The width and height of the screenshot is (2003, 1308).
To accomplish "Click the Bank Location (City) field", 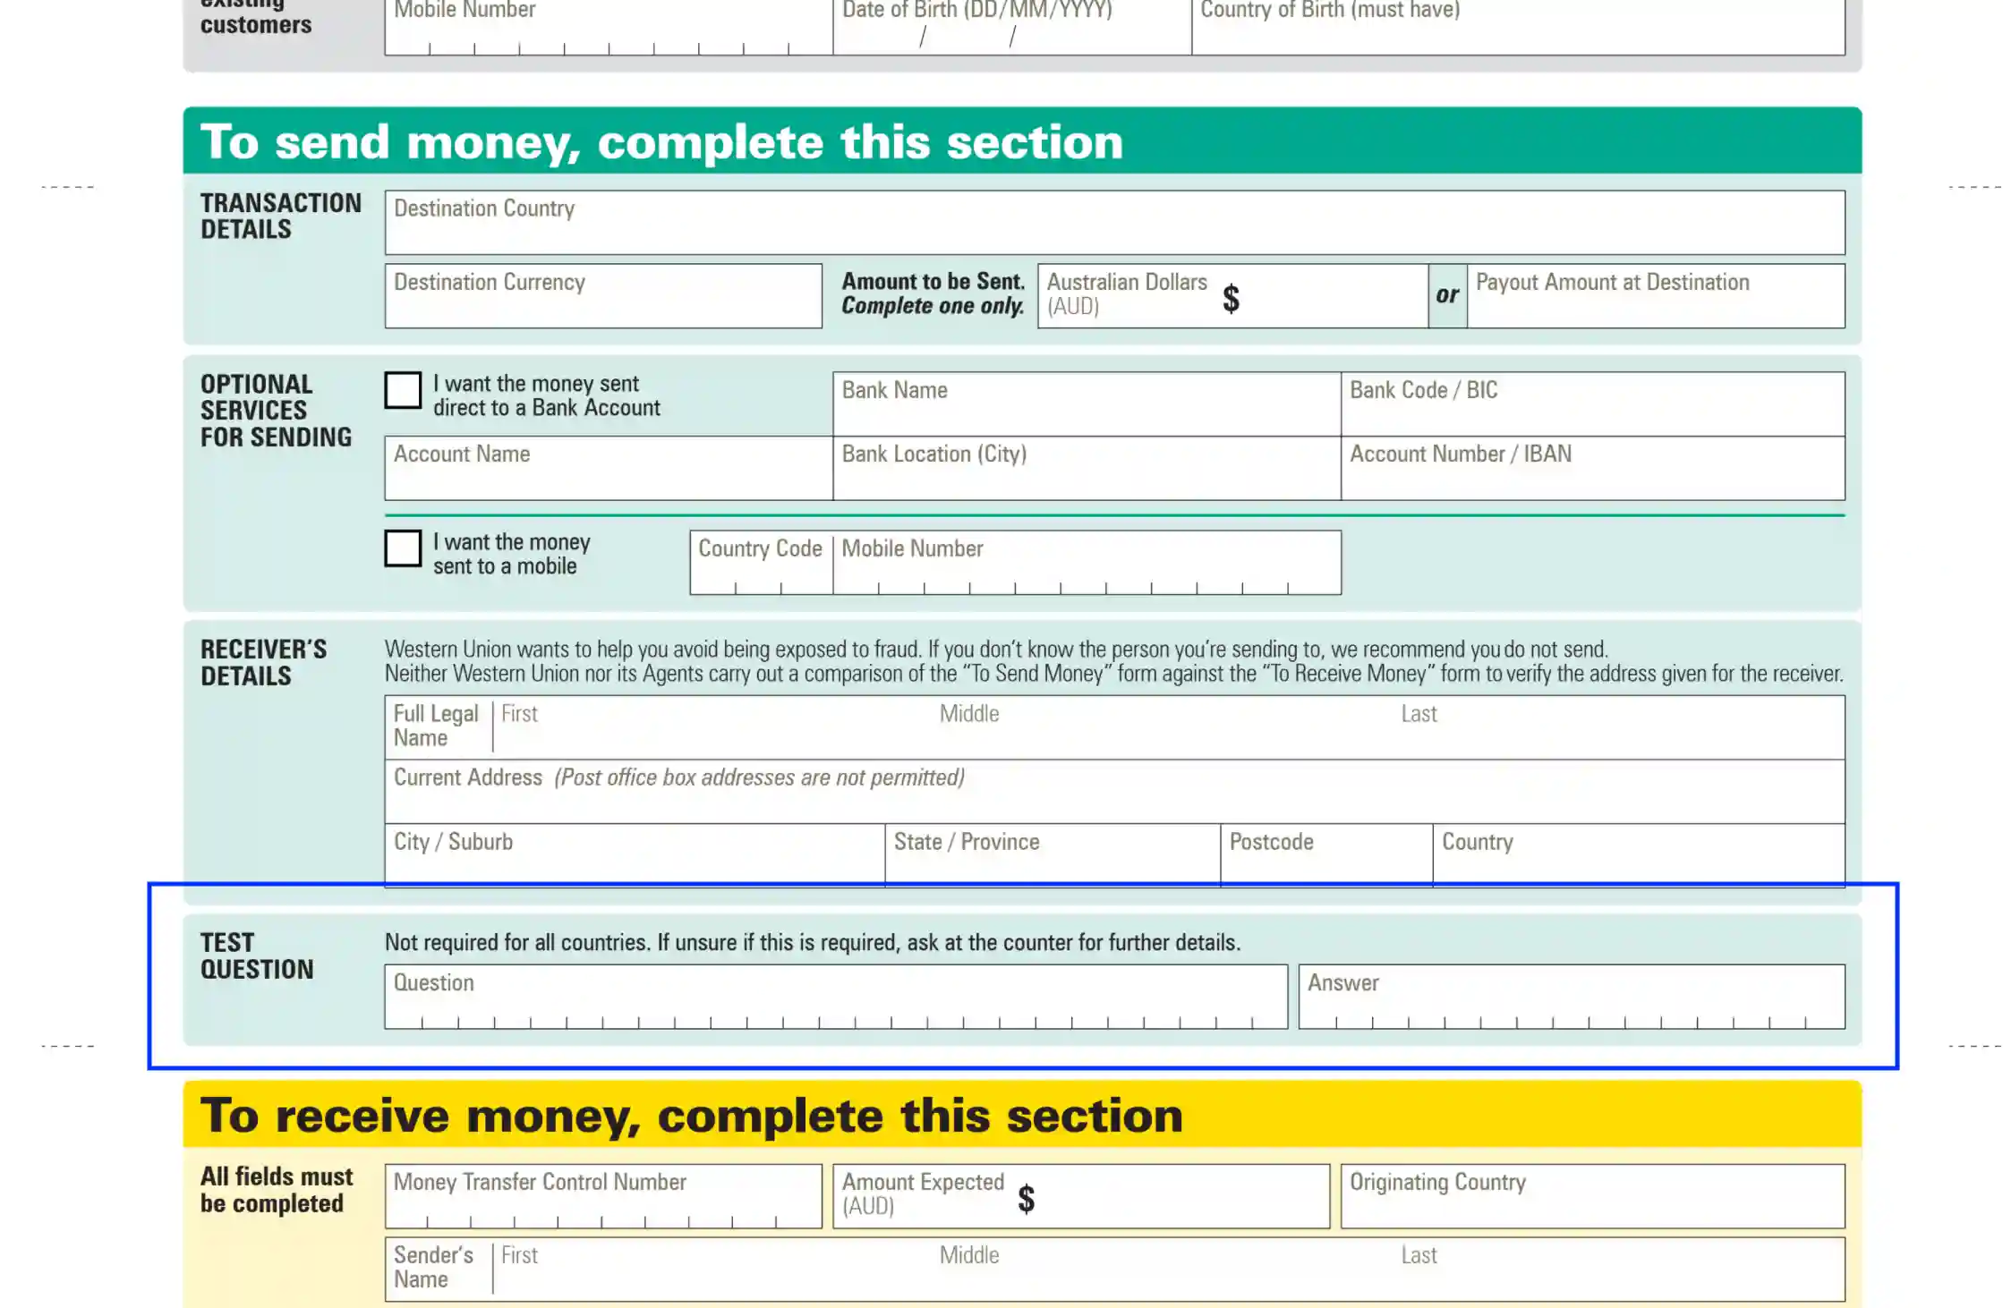I will [1087, 469].
